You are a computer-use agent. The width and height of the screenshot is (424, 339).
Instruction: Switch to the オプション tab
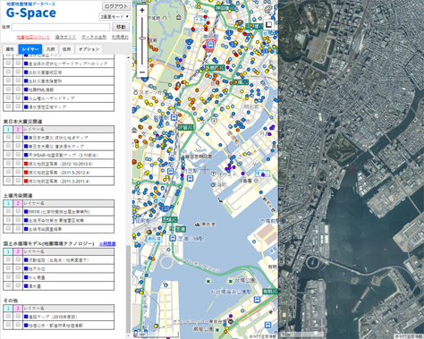point(89,49)
